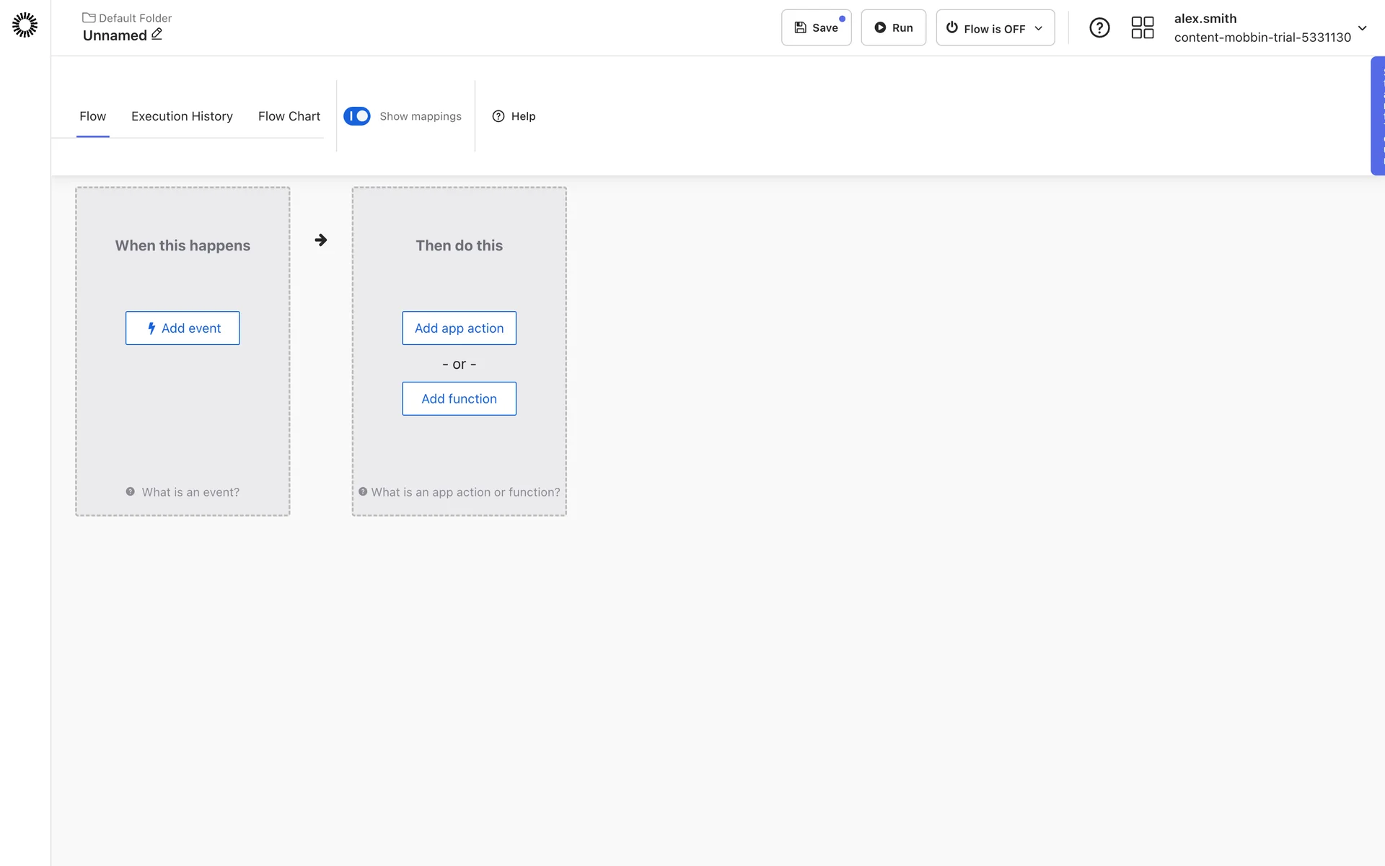Expand the Flow is OFF dropdown

click(995, 27)
